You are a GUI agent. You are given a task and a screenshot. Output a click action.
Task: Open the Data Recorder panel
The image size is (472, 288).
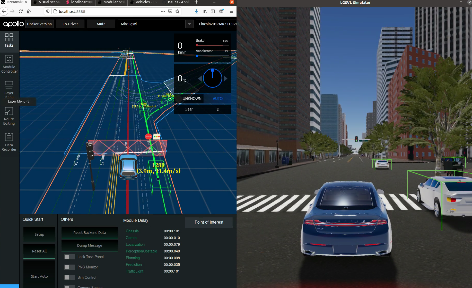(9, 142)
